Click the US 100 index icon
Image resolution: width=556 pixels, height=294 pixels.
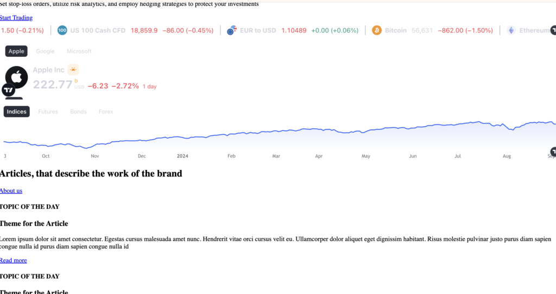(62, 30)
